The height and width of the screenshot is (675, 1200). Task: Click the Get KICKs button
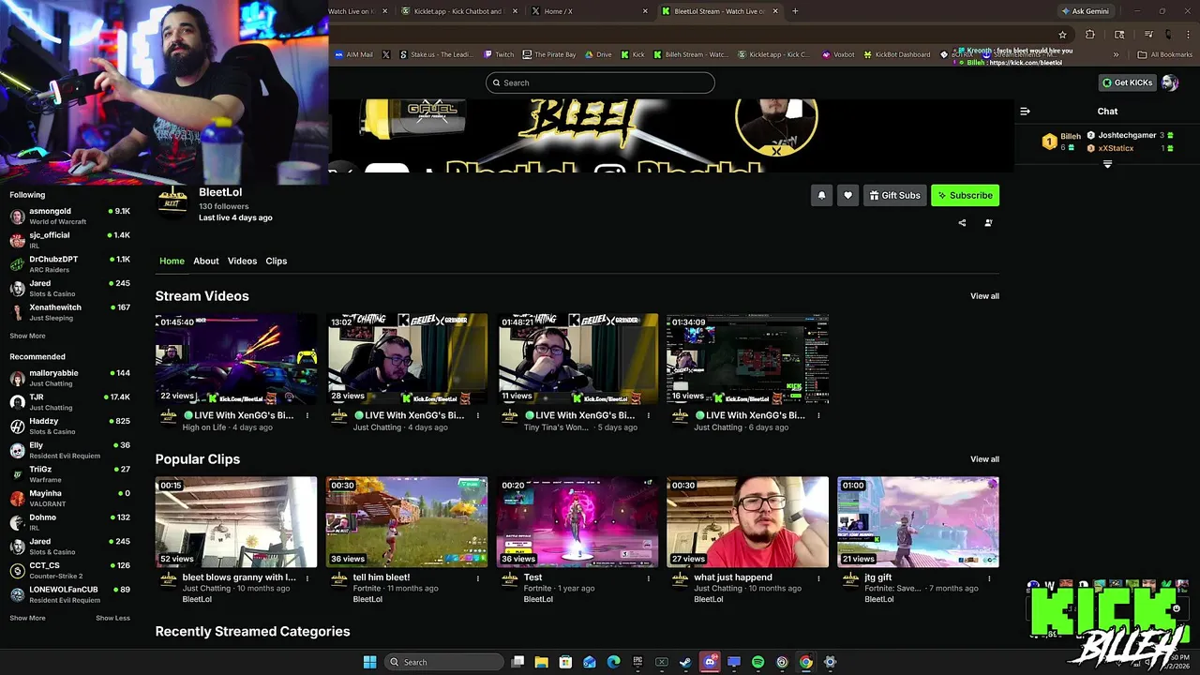[x=1127, y=82]
